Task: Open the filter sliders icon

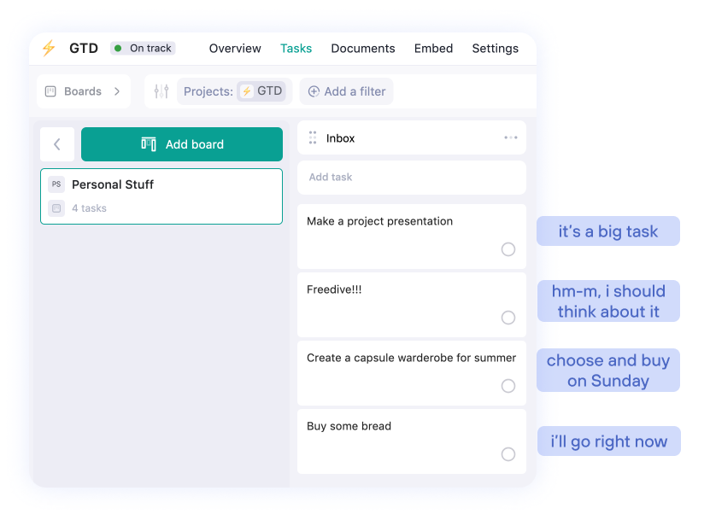Action: pyautogui.click(x=161, y=91)
